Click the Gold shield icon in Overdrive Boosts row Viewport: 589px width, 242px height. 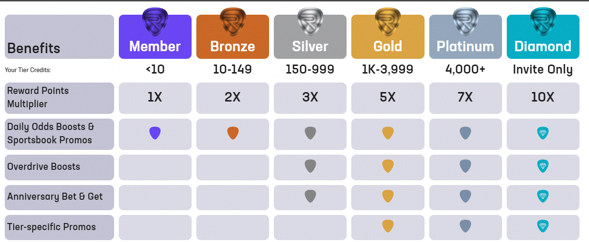pos(388,166)
